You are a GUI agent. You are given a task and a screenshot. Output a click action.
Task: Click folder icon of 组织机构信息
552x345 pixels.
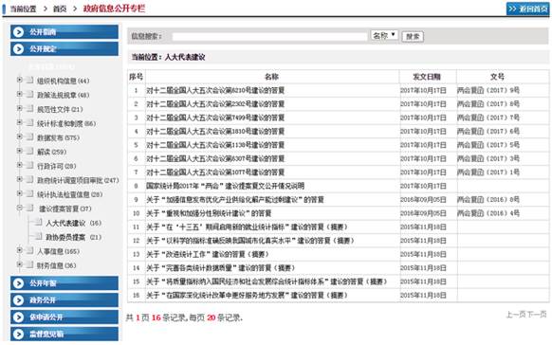pyautogui.click(x=29, y=81)
